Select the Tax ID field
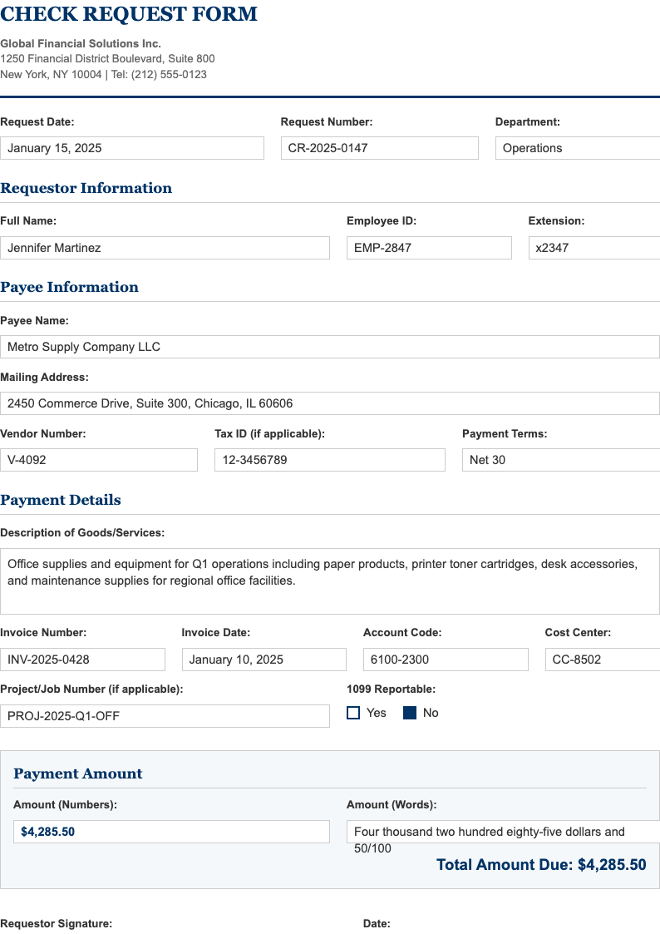 click(x=330, y=459)
